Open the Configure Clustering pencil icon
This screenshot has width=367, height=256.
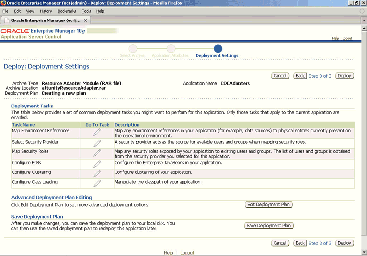point(97,173)
